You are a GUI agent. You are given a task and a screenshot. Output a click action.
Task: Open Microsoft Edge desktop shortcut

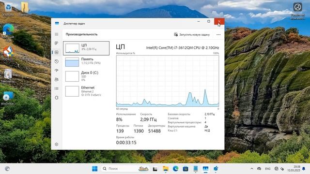[8, 32]
